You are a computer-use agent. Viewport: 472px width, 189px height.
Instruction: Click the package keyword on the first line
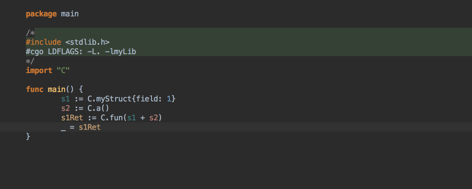(41, 14)
